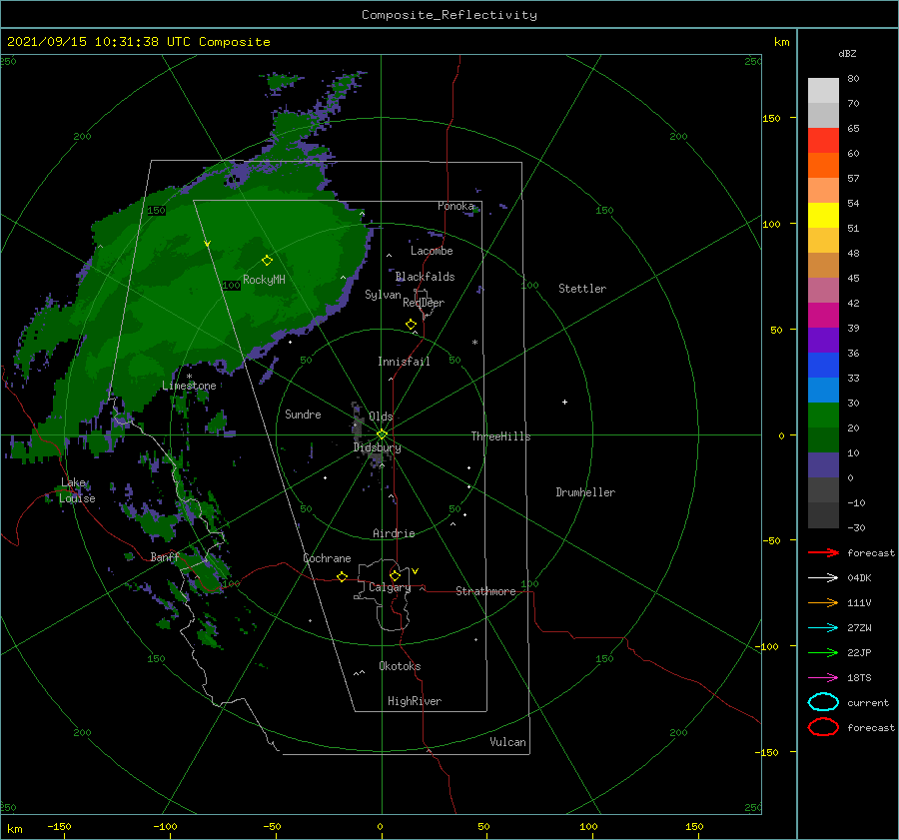Click the Sundre label
The width and height of the screenshot is (899, 840).
pyautogui.click(x=303, y=414)
